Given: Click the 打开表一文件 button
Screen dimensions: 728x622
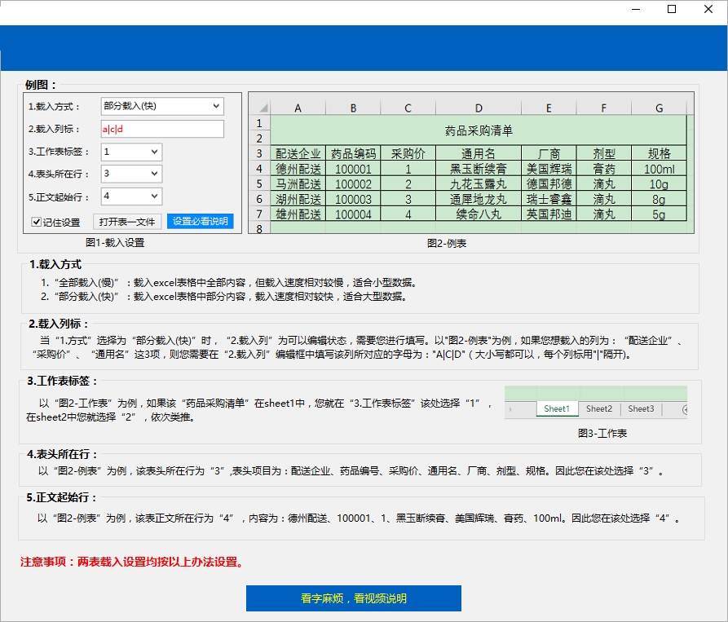Looking at the screenshot, I should coord(127,222).
